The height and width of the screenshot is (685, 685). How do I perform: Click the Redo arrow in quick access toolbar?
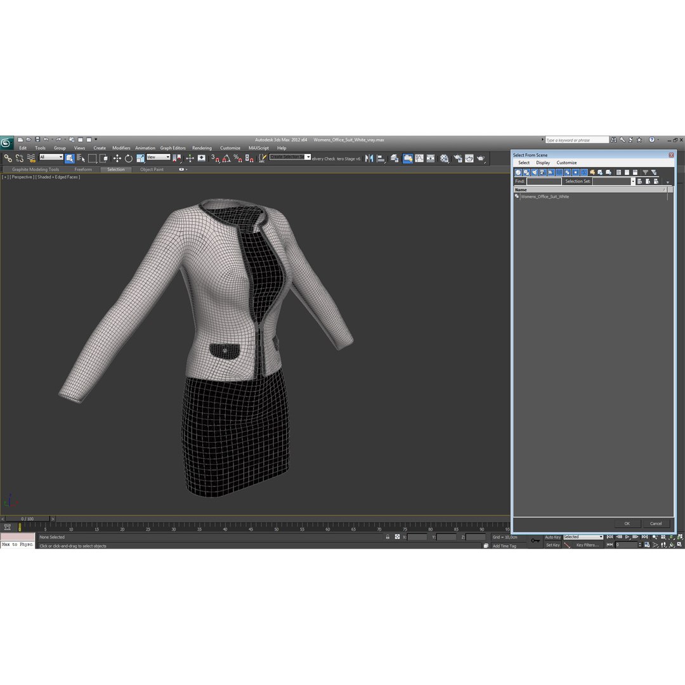pyautogui.click(x=58, y=140)
